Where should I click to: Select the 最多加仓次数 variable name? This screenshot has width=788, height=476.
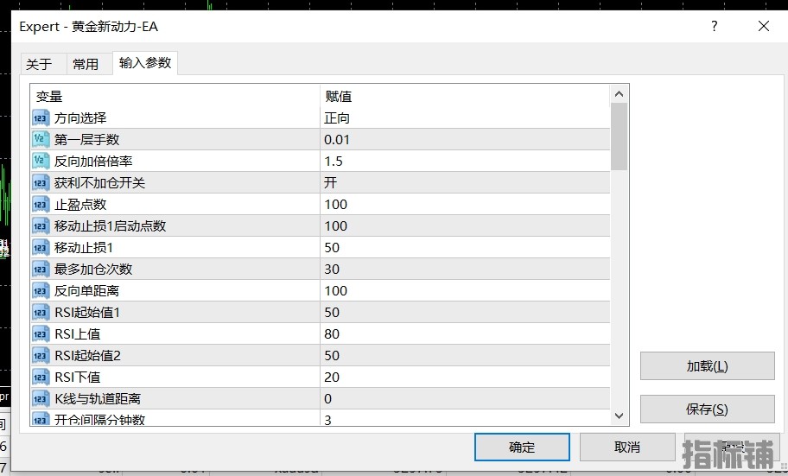tap(93, 270)
